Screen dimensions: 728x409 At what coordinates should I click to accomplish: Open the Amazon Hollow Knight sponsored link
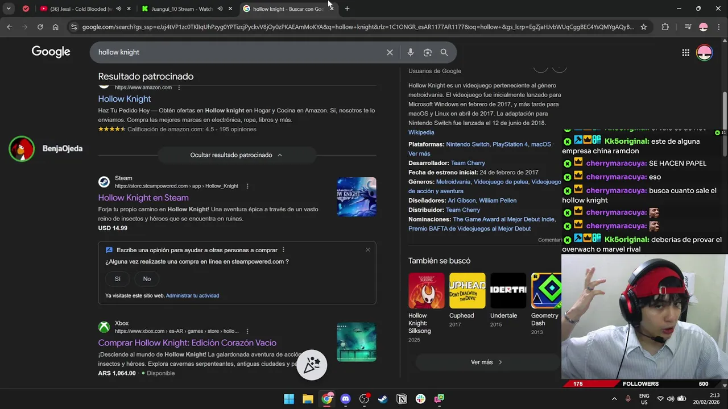(125, 99)
